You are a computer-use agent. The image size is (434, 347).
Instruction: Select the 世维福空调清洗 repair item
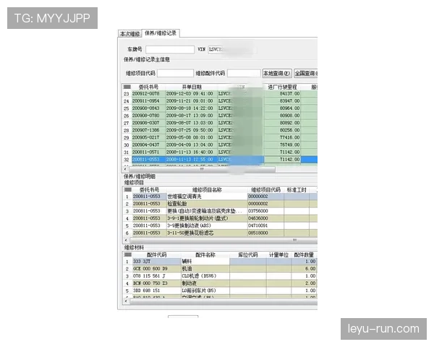pos(207,197)
